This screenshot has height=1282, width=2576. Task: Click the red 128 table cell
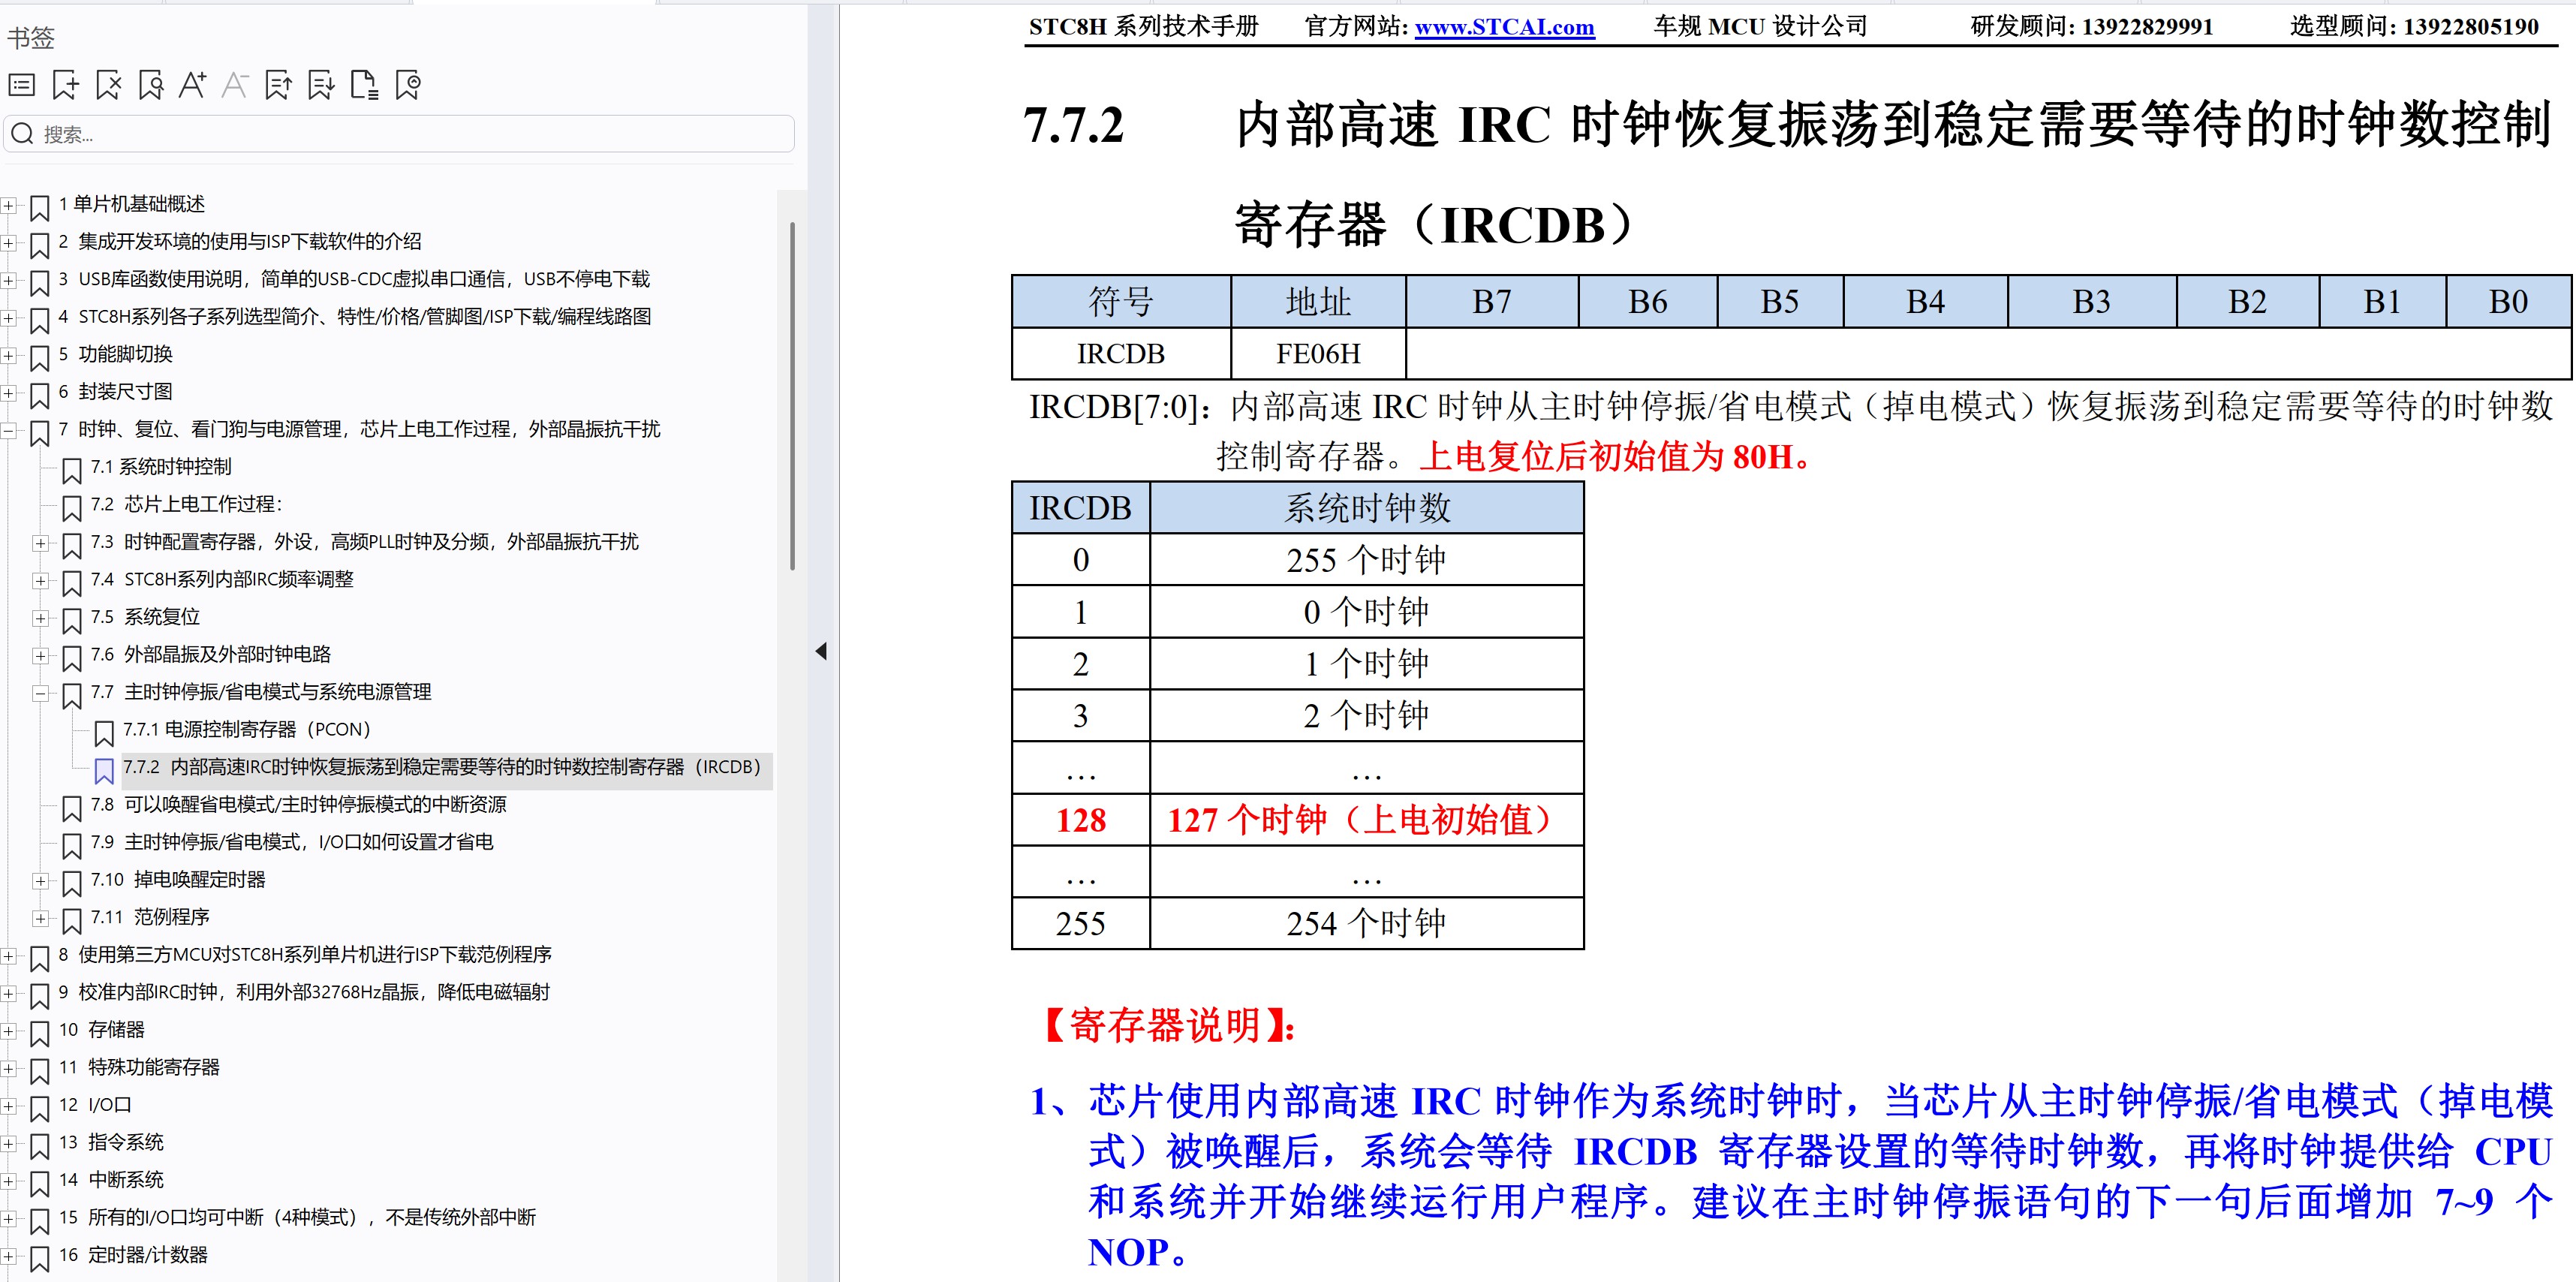point(1081,820)
